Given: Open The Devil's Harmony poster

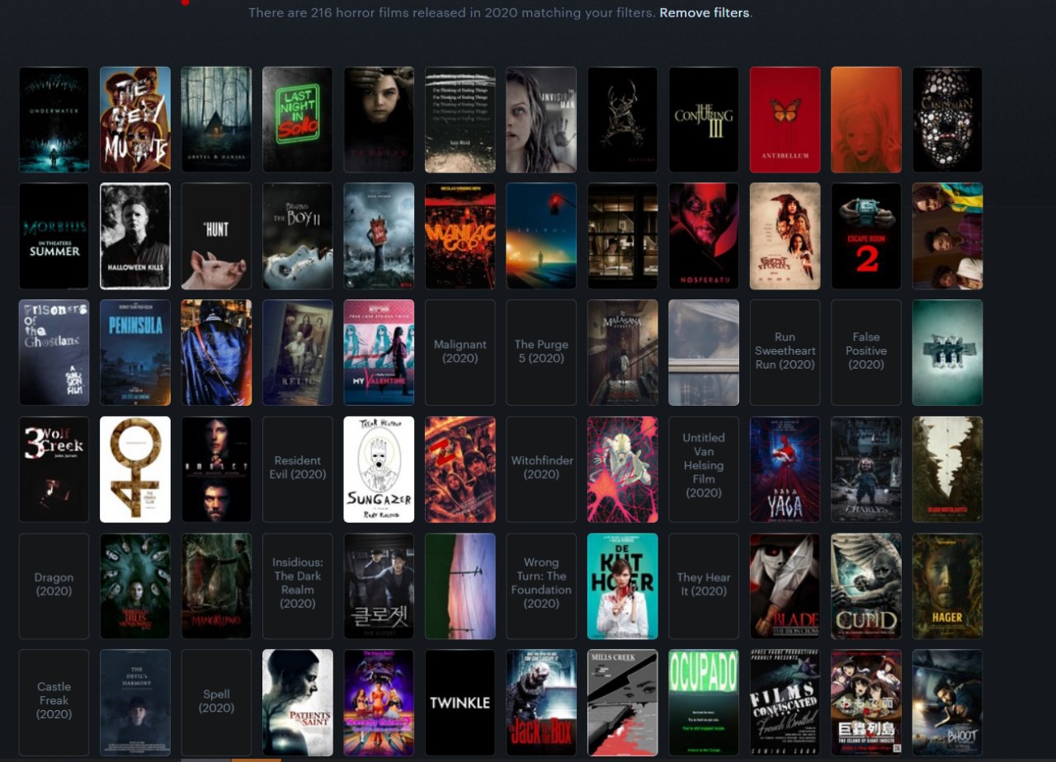Looking at the screenshot, I should 135,703.
